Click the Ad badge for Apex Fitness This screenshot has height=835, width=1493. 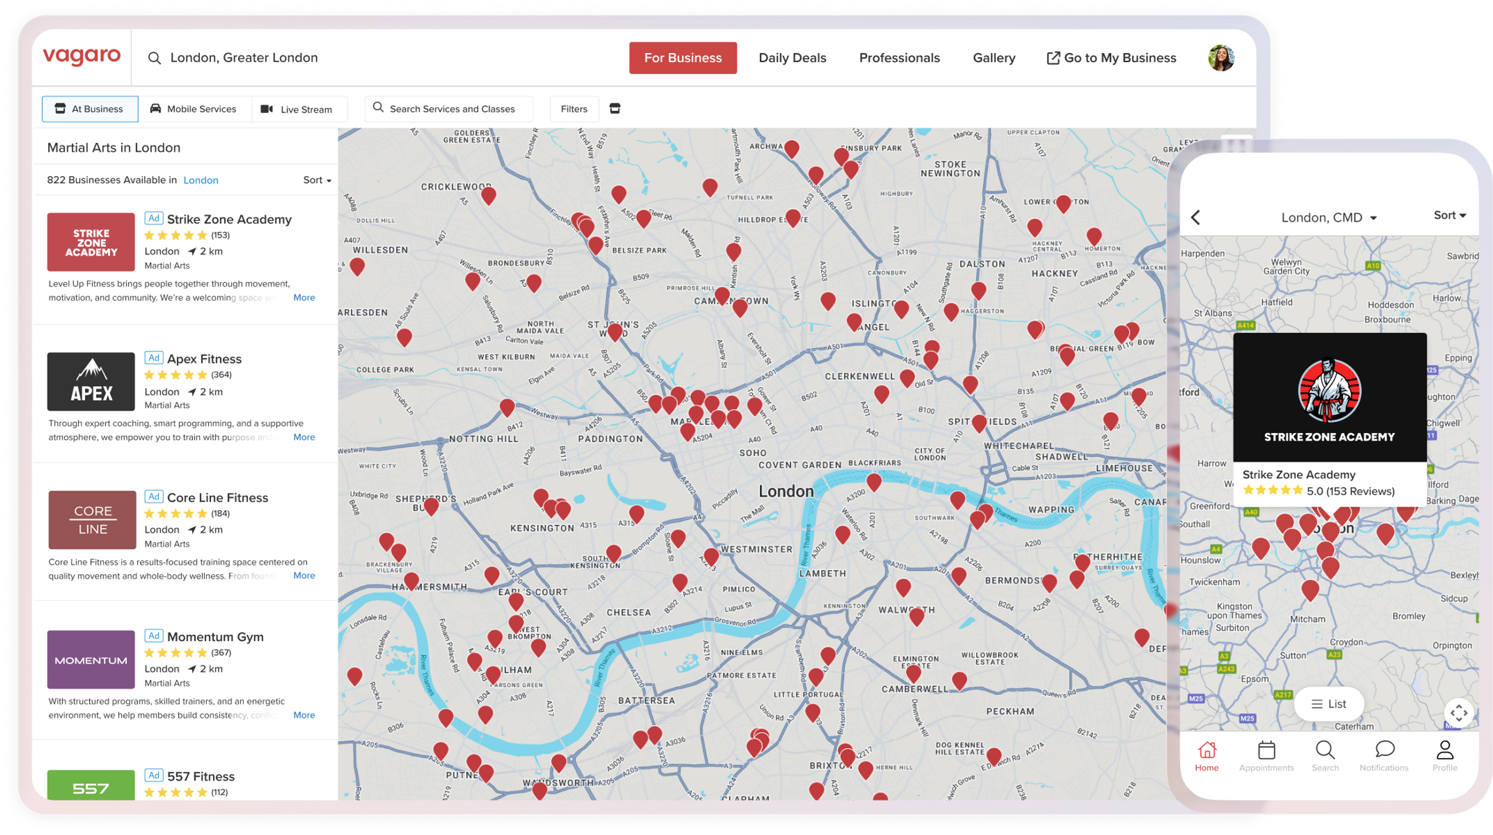pyautogui.click(x=154, y=358)
